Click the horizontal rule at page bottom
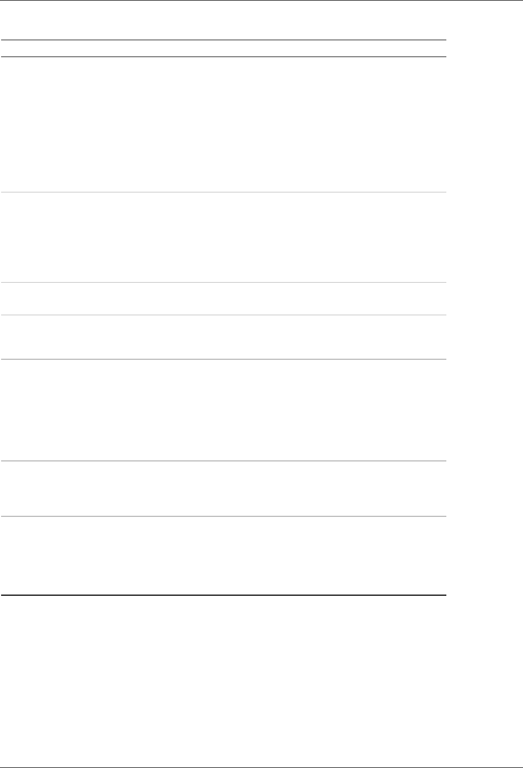This screenshot has width=523, height=768. coord(261,767)
